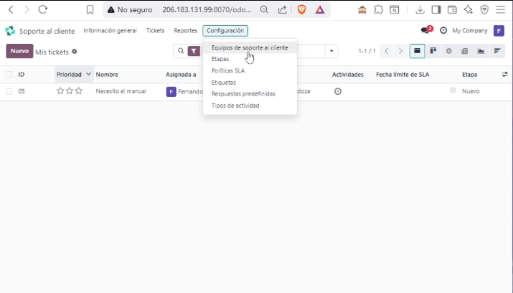
Task: Bookmark this page
Action: tap(90, 10)
